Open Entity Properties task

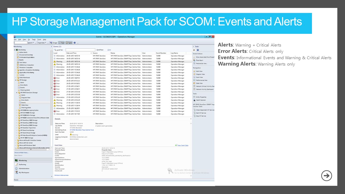click(200, 97)
